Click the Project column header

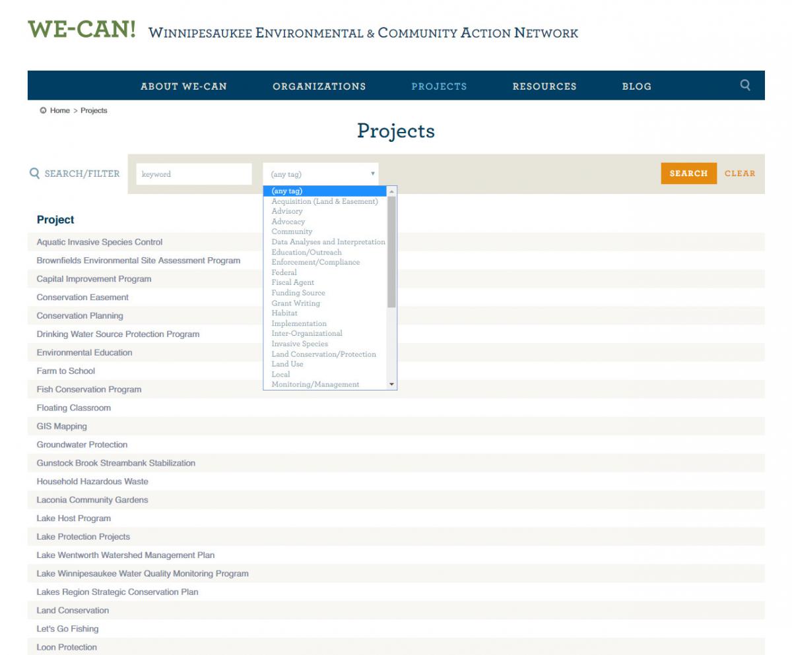(55, 220)
